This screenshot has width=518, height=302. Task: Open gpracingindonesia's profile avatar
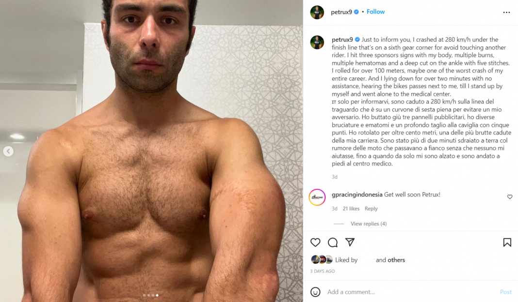click(317, 197)
